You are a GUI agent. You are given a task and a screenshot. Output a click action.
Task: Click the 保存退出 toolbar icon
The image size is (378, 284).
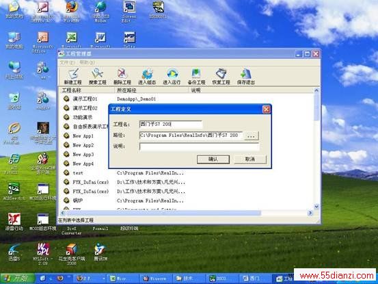(245, 77)
